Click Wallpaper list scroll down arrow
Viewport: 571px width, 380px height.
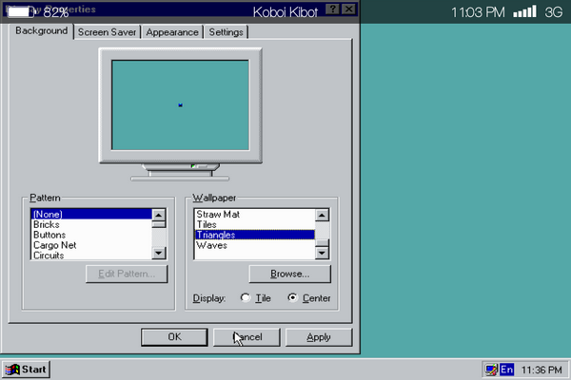322,253
